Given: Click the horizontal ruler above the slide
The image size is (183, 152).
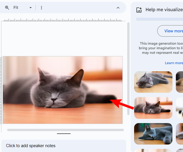Looking at the screenshot, I should coord(63,20).
